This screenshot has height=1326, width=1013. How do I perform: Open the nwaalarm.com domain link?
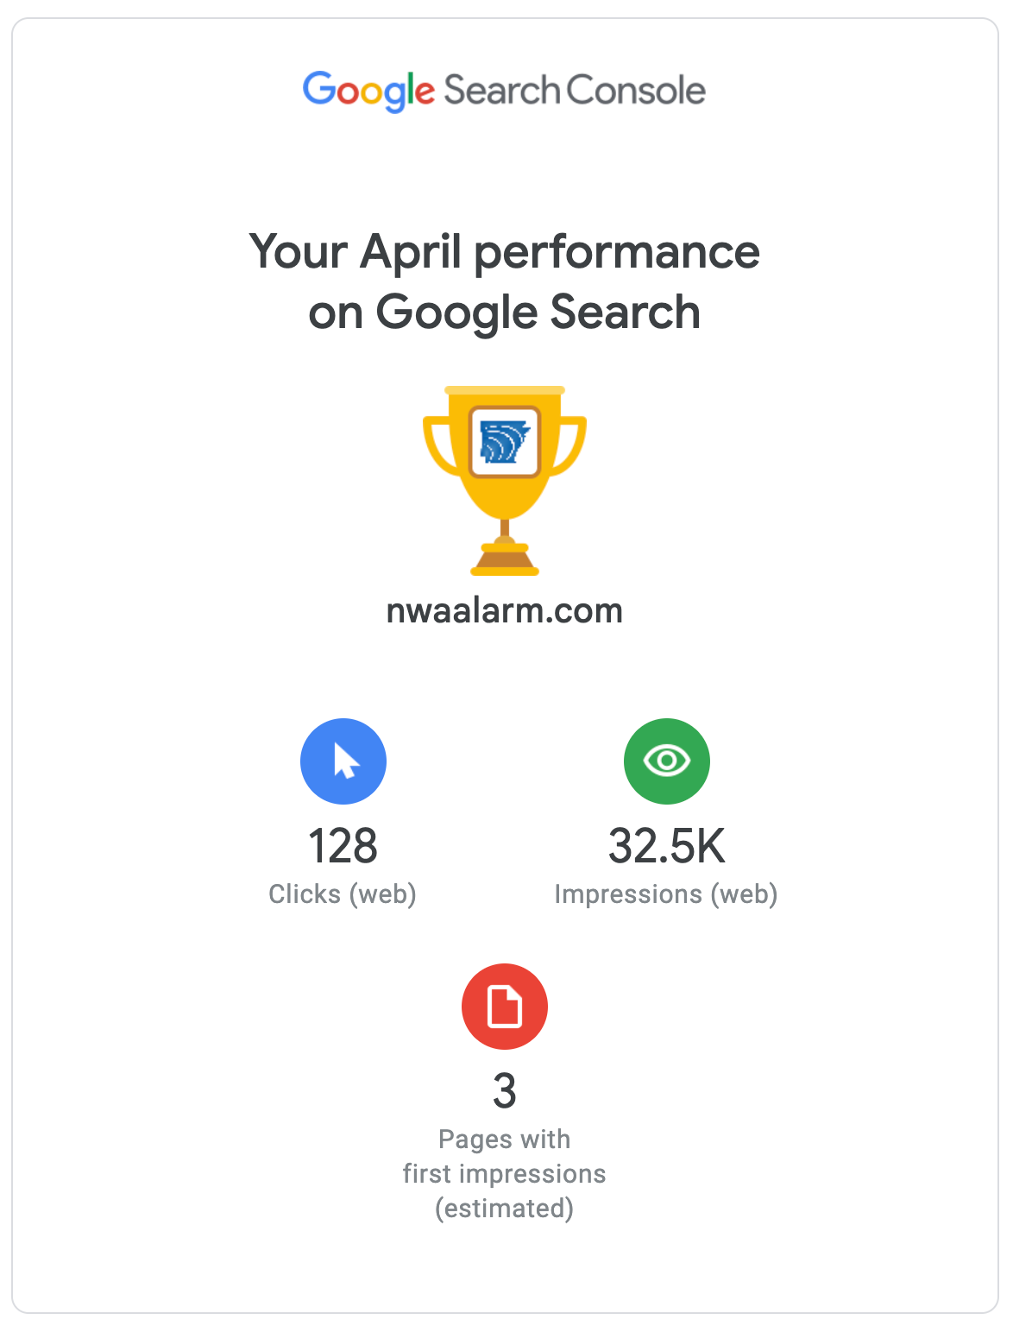click(505, 610)
